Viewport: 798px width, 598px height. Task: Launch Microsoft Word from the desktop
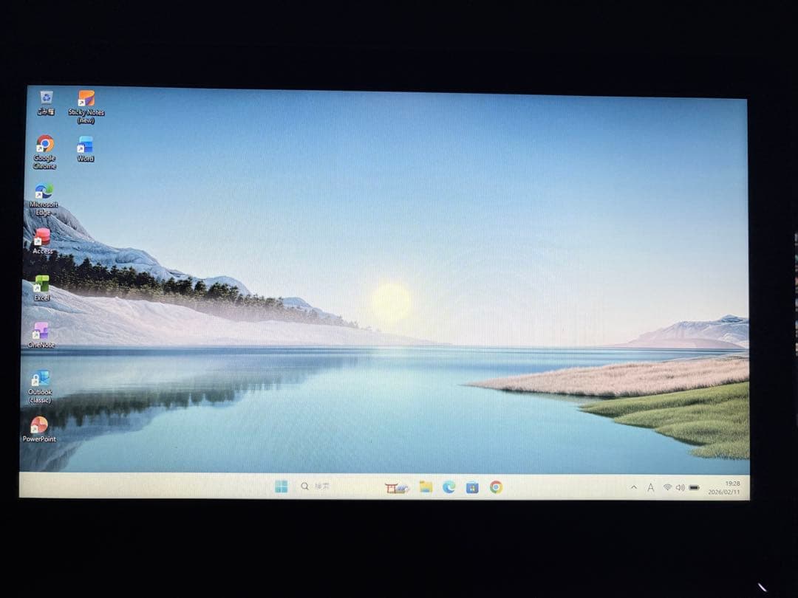click(x=85, y=145)
